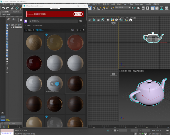This screenshot has height=135, width=170.
Task: Open the Layer Explorer toolbar icon
Action: coord(147,8)
